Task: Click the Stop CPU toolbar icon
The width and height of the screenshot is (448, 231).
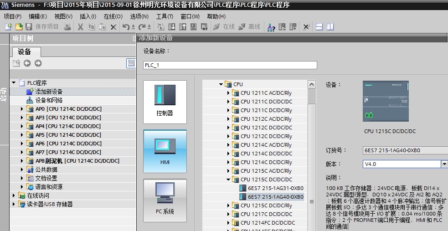Action: pos(293,27)
